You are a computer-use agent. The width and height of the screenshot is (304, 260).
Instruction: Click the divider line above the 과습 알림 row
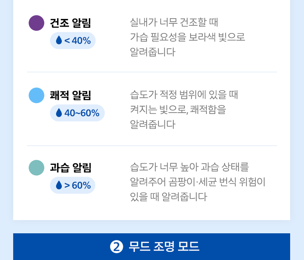pos(152,146)
